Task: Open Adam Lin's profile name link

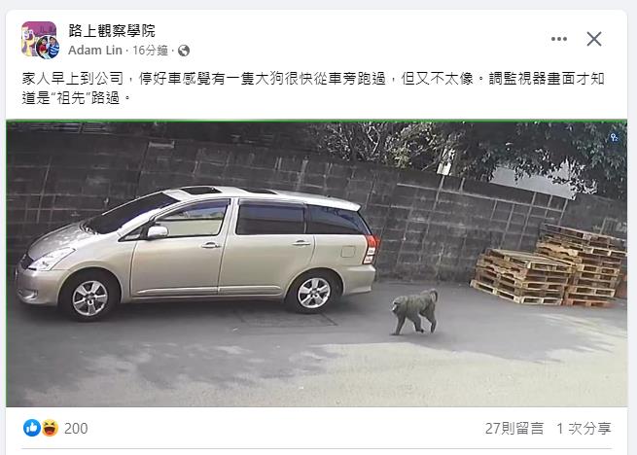Action: point(95,51)
